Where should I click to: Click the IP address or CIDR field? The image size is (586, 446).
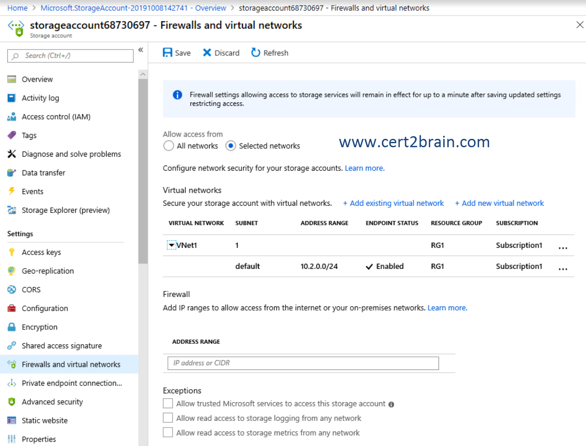(303, 363)
